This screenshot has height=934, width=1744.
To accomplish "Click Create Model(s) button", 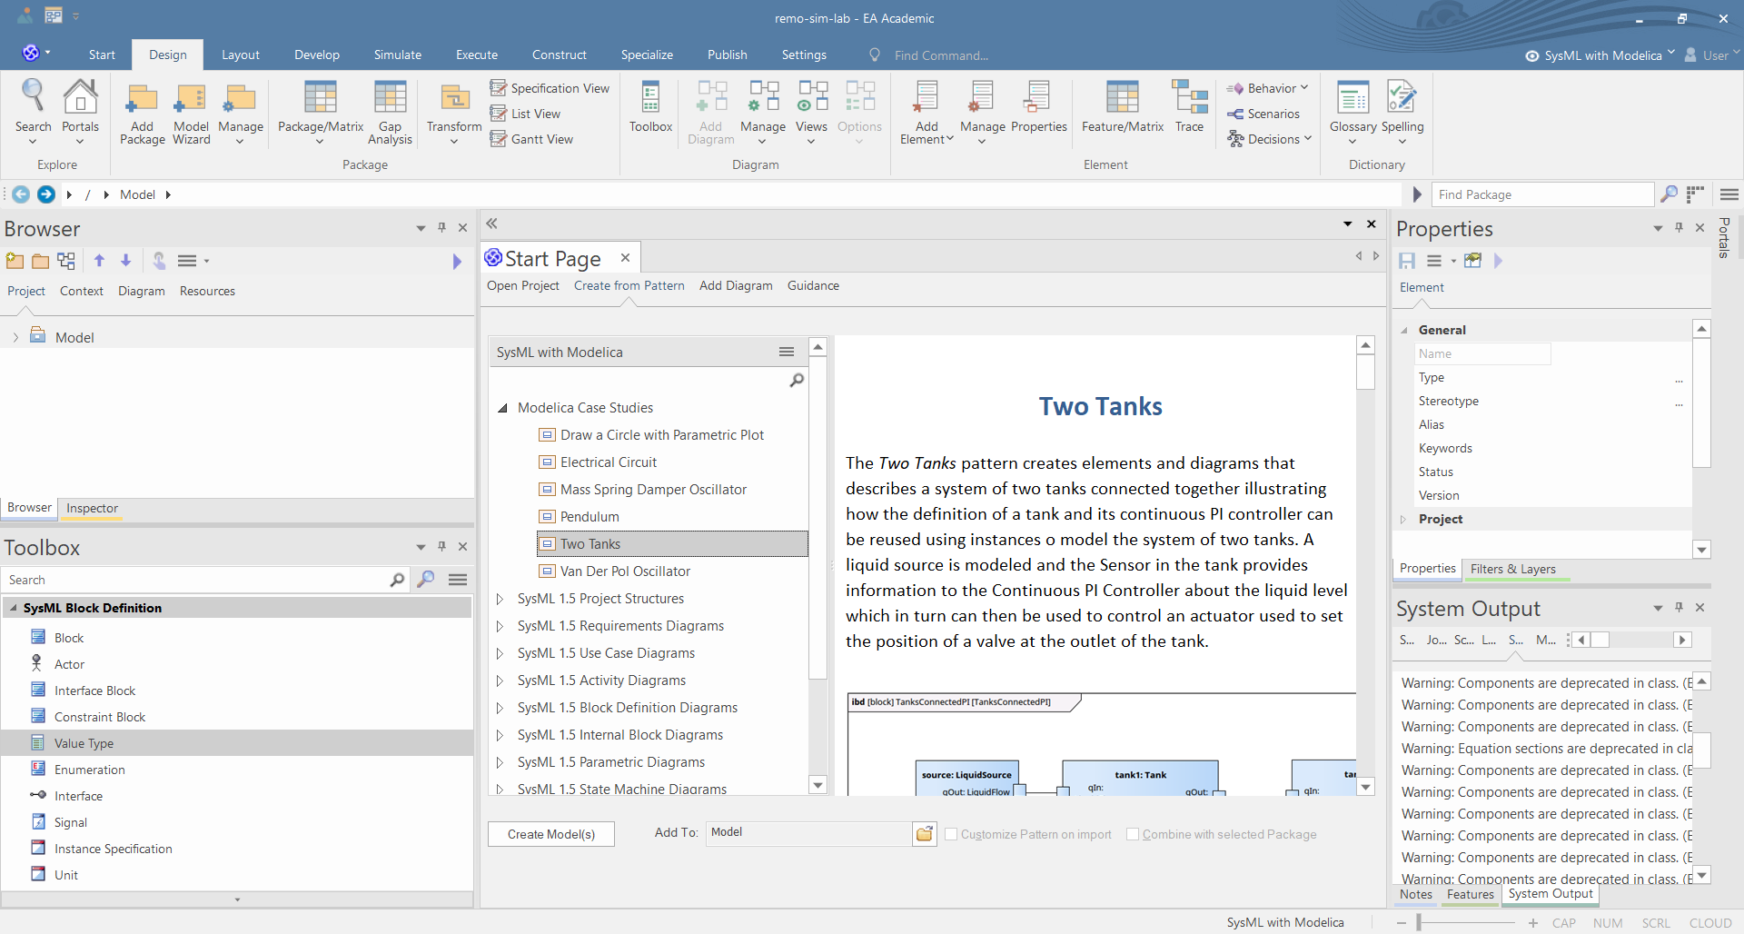I will [x=551, y=834].
